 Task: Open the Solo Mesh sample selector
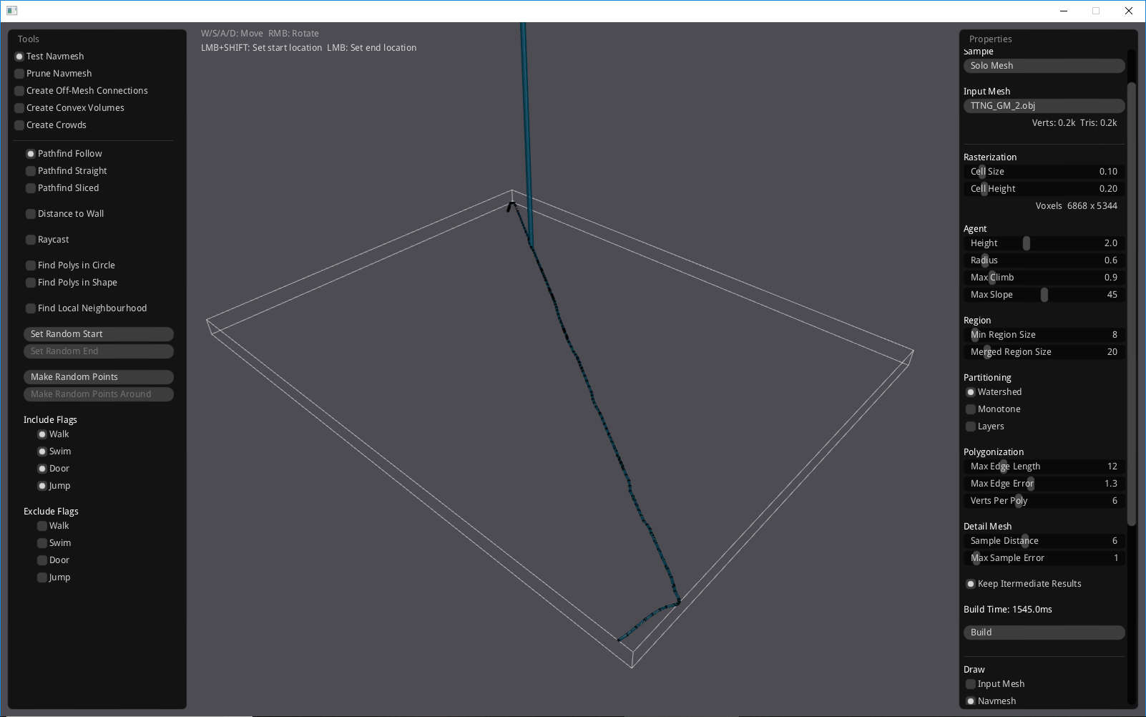point(1043,65)
